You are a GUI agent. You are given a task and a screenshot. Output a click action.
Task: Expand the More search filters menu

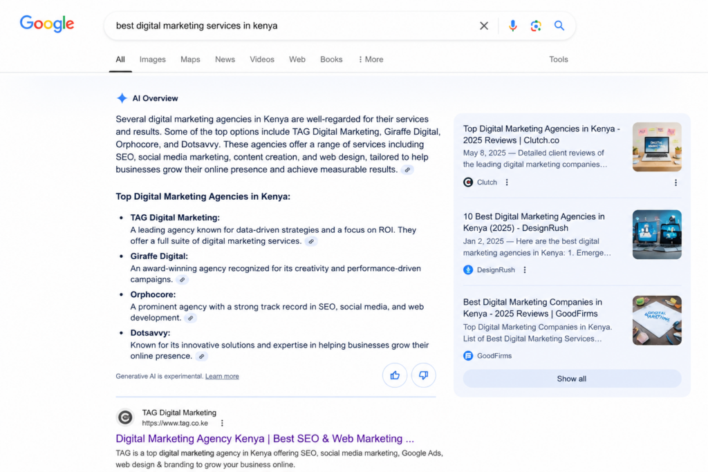click(x=371, y=59)
